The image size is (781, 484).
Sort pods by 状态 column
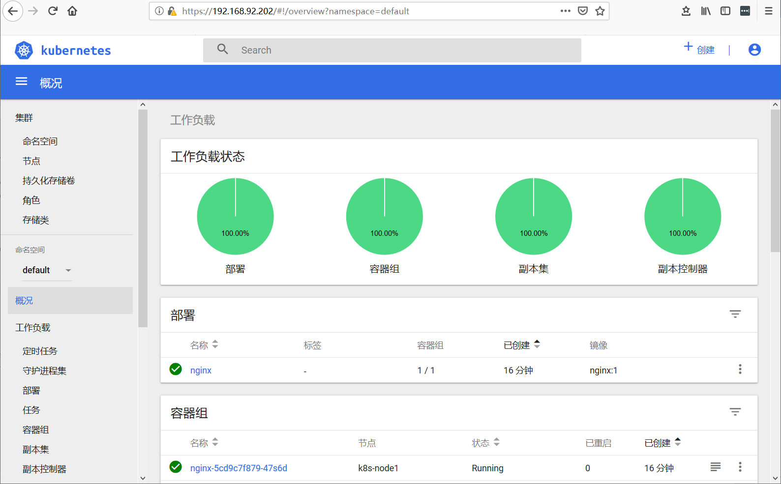tap(486, 443)
